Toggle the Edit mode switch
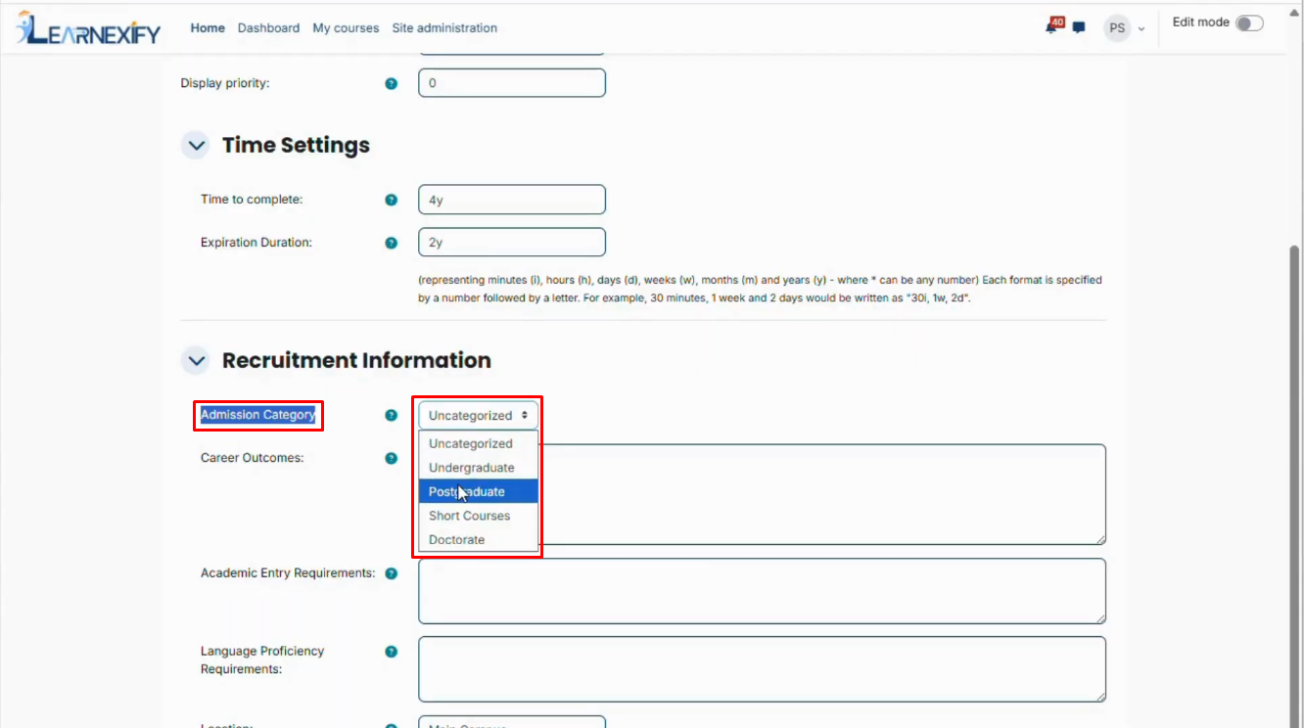 1249,23
